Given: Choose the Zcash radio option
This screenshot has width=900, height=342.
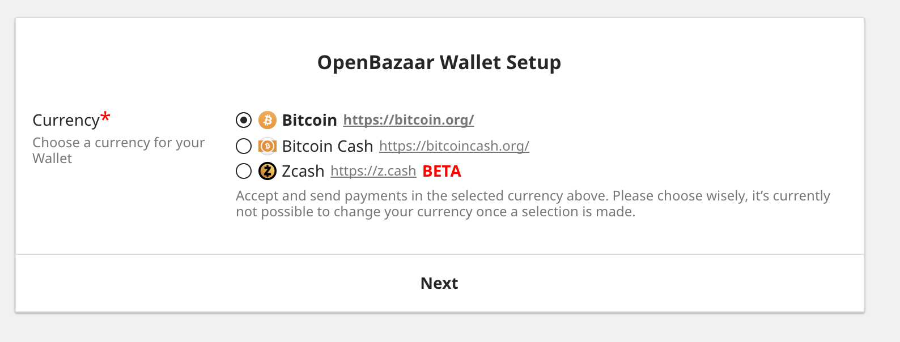Looking at the screenshot, I should pos(244,171).
